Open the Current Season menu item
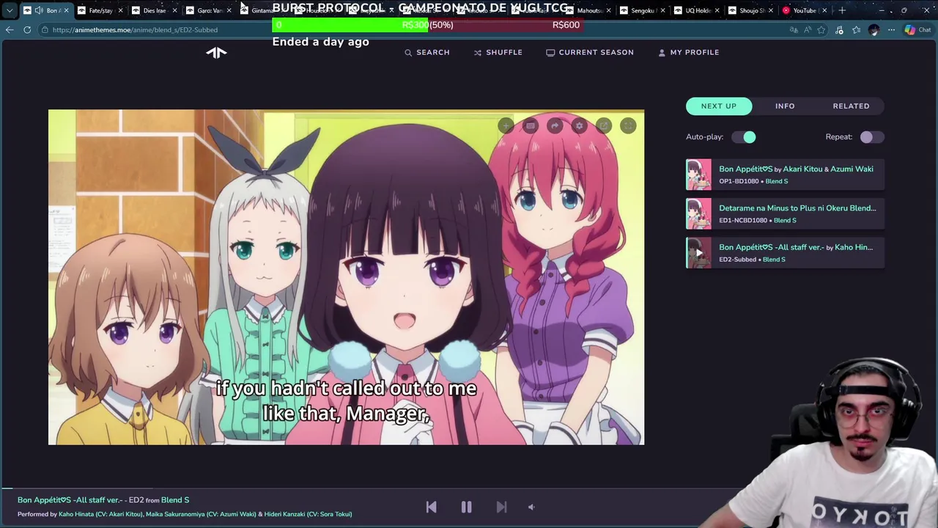The width and height of the screenshot is (938, 528). pyautogui.click(x=590, y=53)
